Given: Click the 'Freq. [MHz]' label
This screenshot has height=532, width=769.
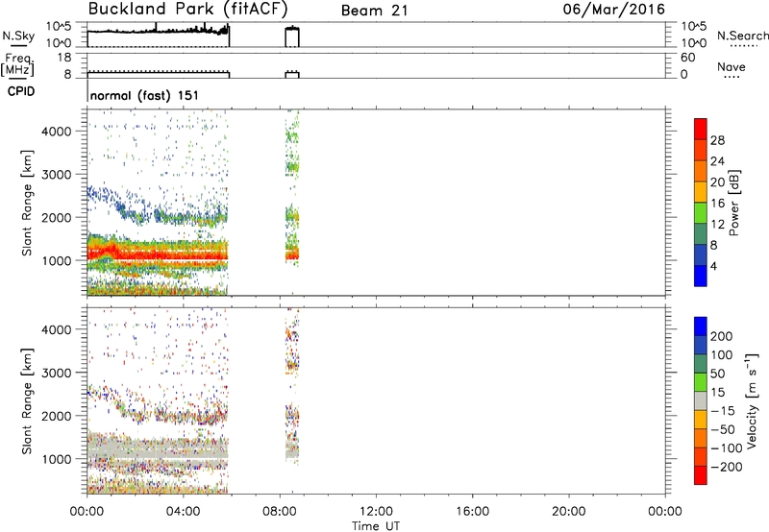Looking at the screenshot, I should [17, 64].
